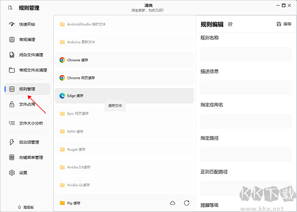Open 右键菜单管理 page
This screenshot has height=212, width=297.
click(27, 157)
